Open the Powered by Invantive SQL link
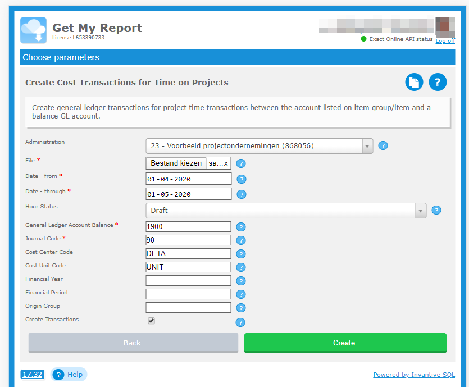 414,375
